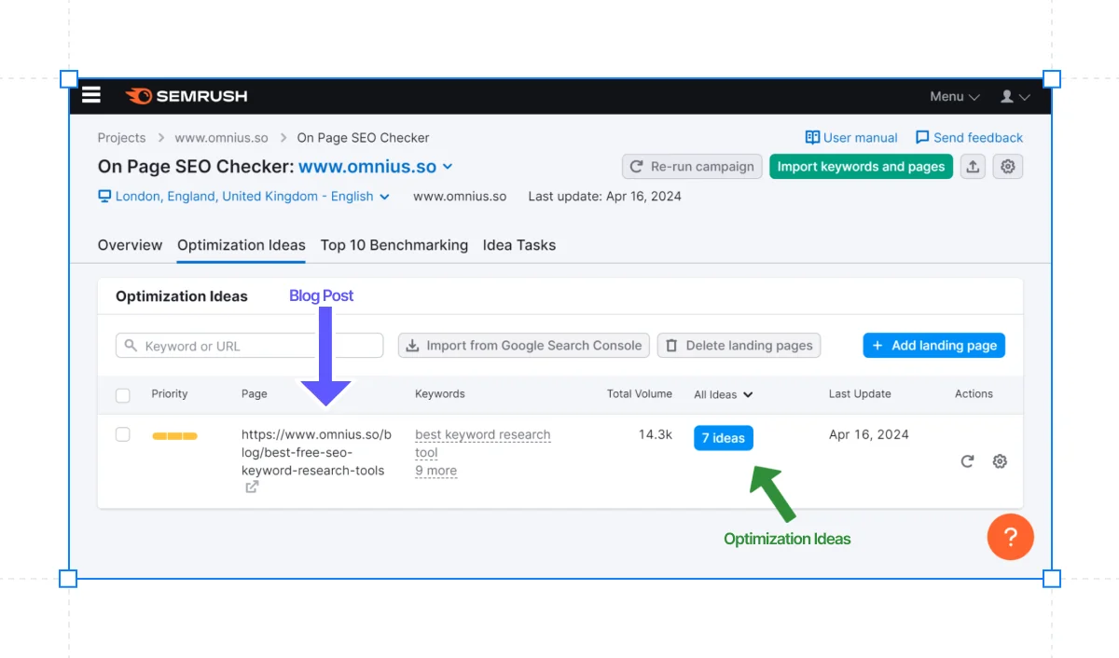Image resolution: width=1119 pixels, height=658 pixels.
Task: Open settings gear in the Actions column
Action: coord(1000,461)
